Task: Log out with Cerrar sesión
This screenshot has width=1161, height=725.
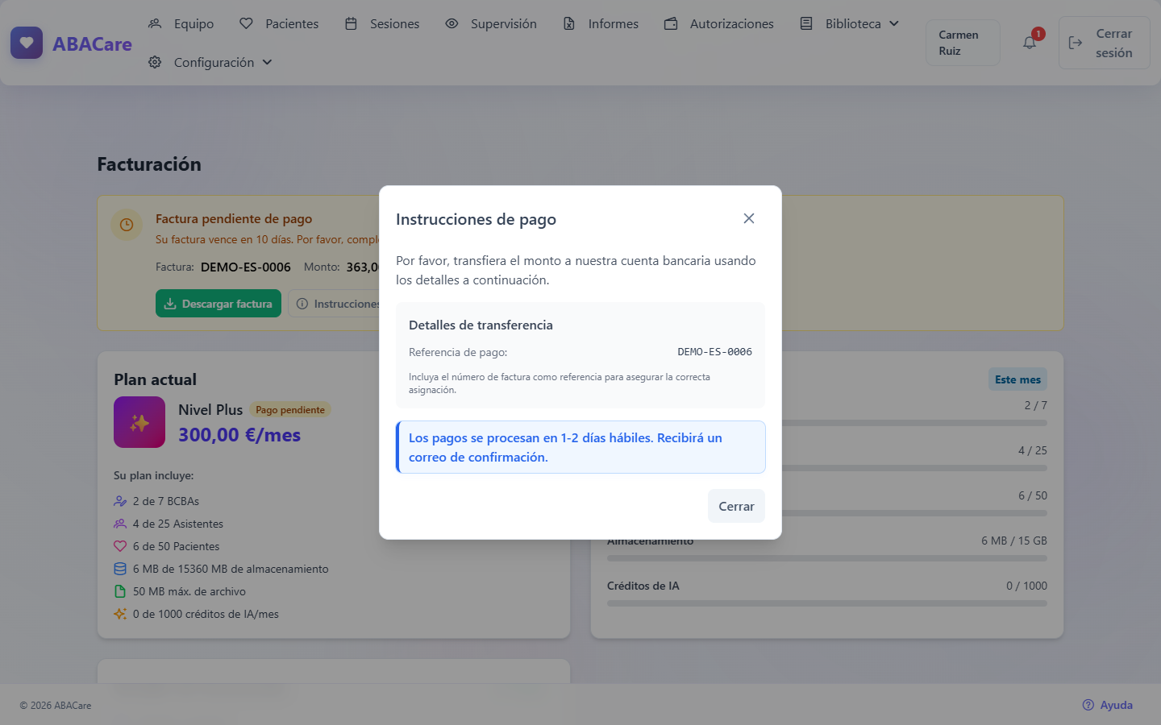Action: [1105, 43]
